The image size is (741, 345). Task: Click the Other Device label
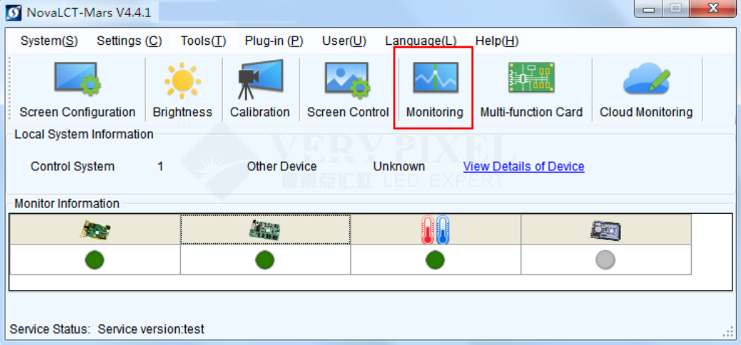(x=282, y=166)
